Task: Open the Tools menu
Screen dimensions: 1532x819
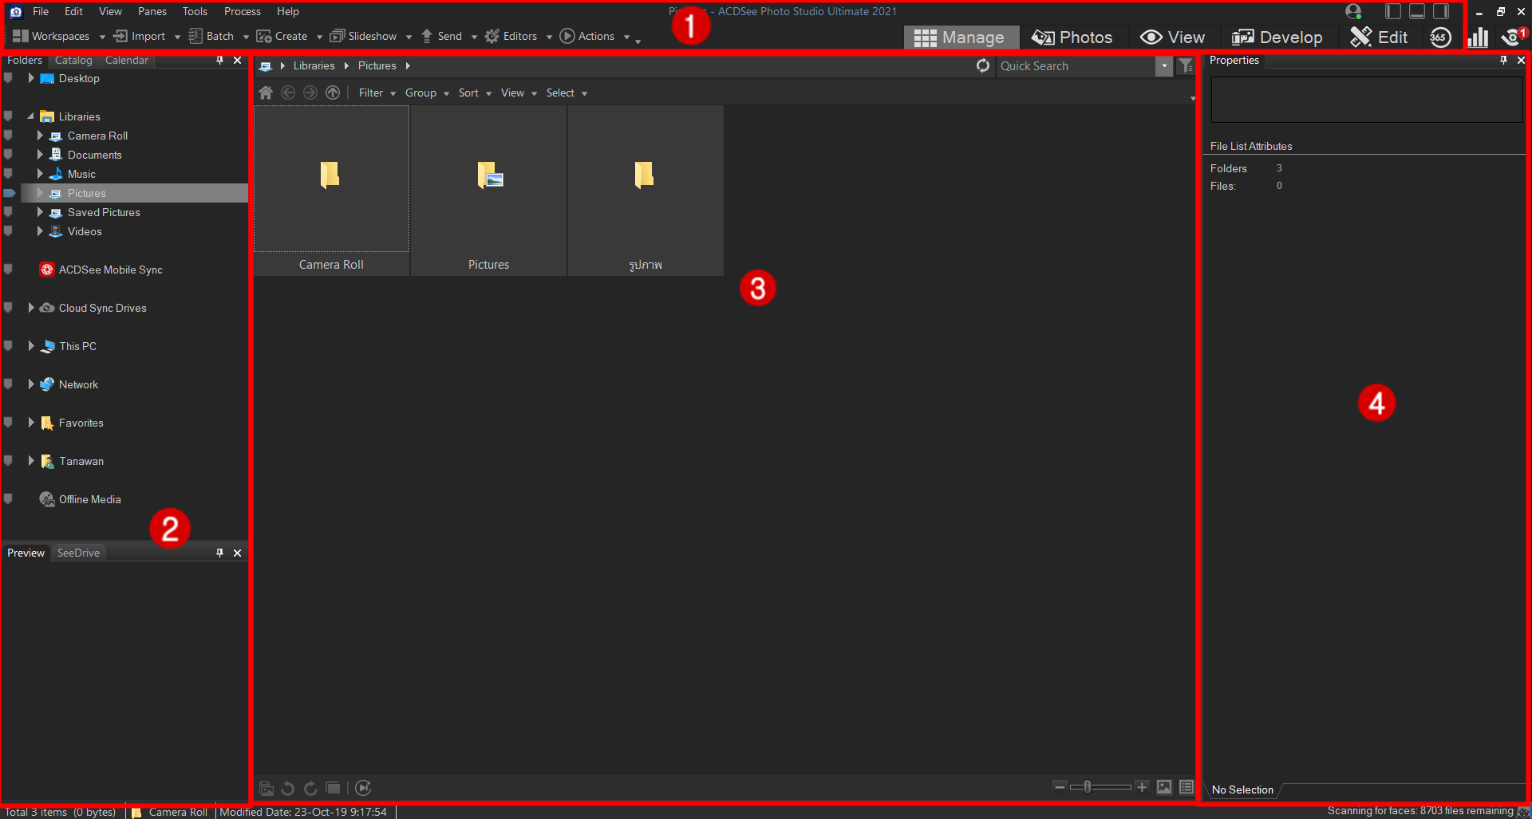Action: pos(195,11)
